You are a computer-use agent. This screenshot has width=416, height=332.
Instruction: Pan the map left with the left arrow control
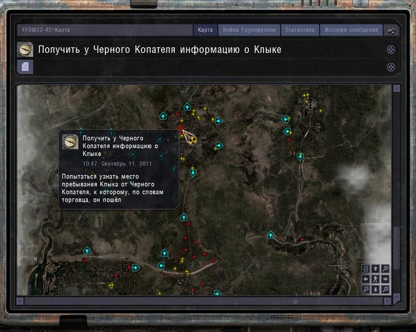(366, 279)
